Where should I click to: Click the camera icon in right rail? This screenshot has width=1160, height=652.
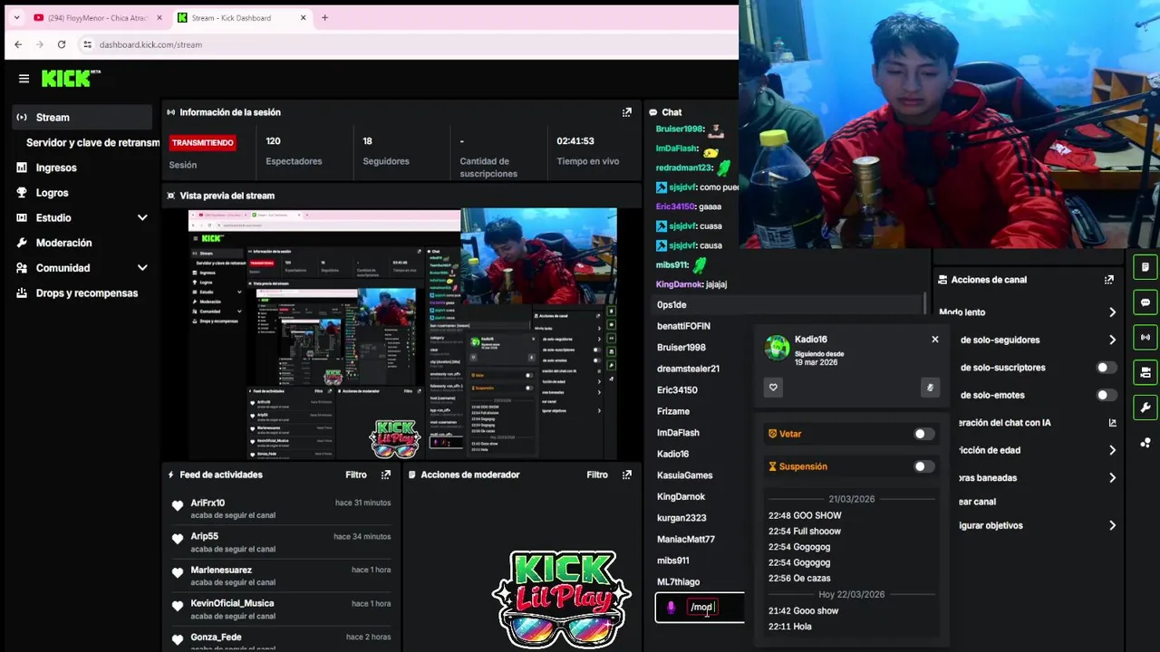(1145, 372)
